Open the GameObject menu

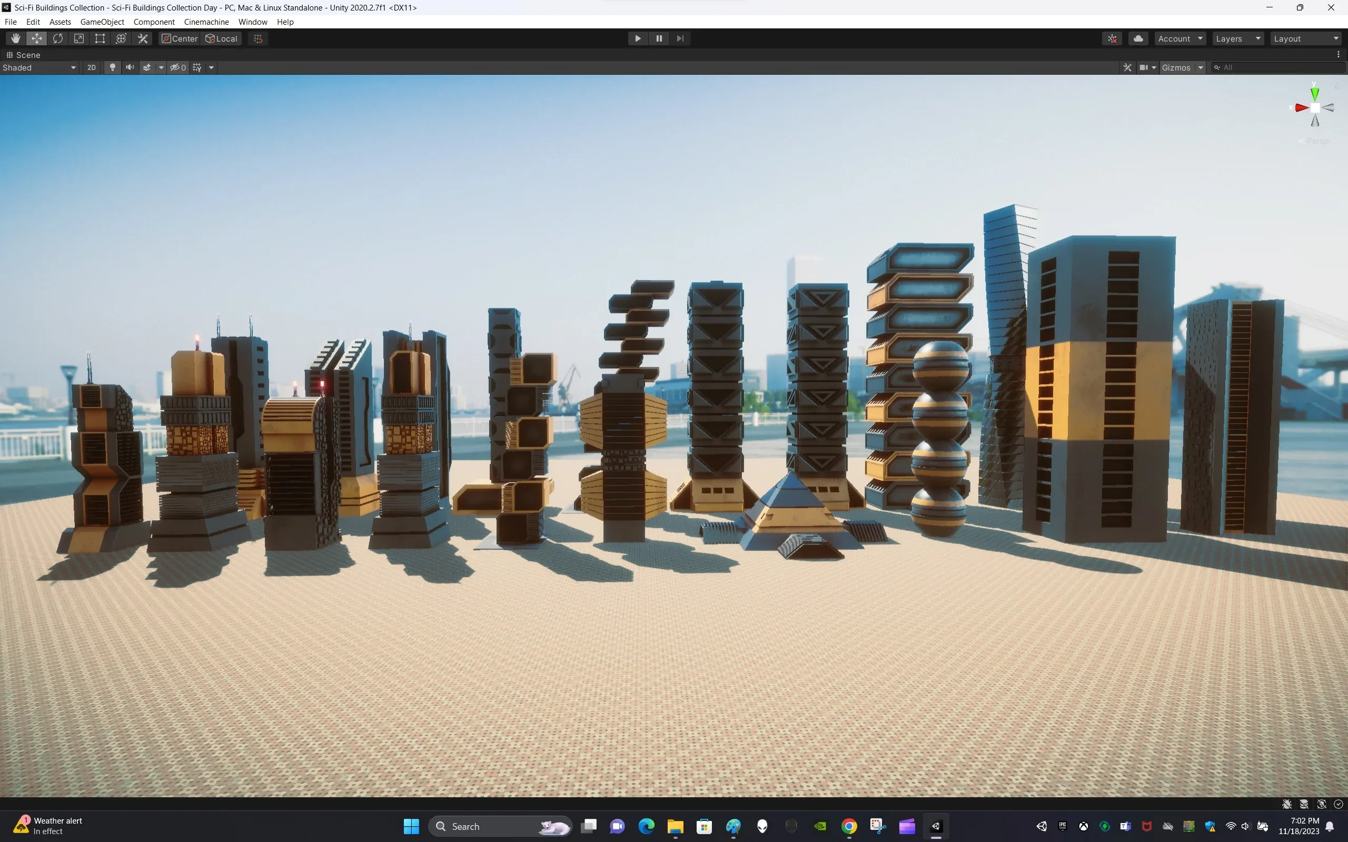(102, 22)
